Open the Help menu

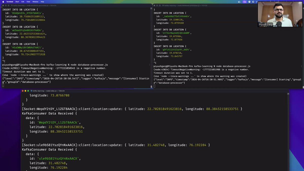click(x=42, y=2)
